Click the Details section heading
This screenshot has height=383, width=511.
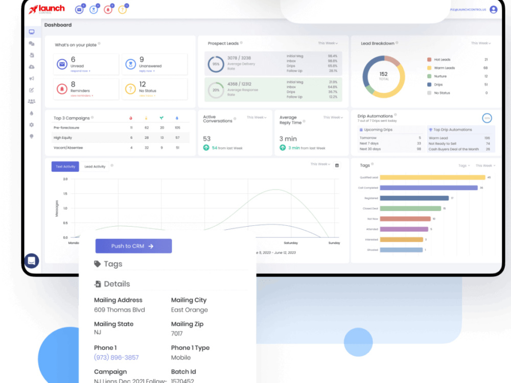[112, 284]
